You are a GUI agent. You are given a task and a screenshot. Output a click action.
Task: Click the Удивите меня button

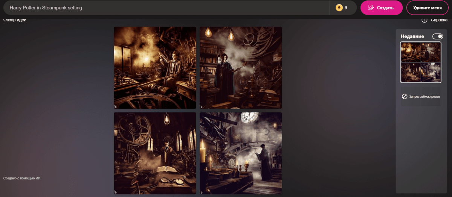427,8
